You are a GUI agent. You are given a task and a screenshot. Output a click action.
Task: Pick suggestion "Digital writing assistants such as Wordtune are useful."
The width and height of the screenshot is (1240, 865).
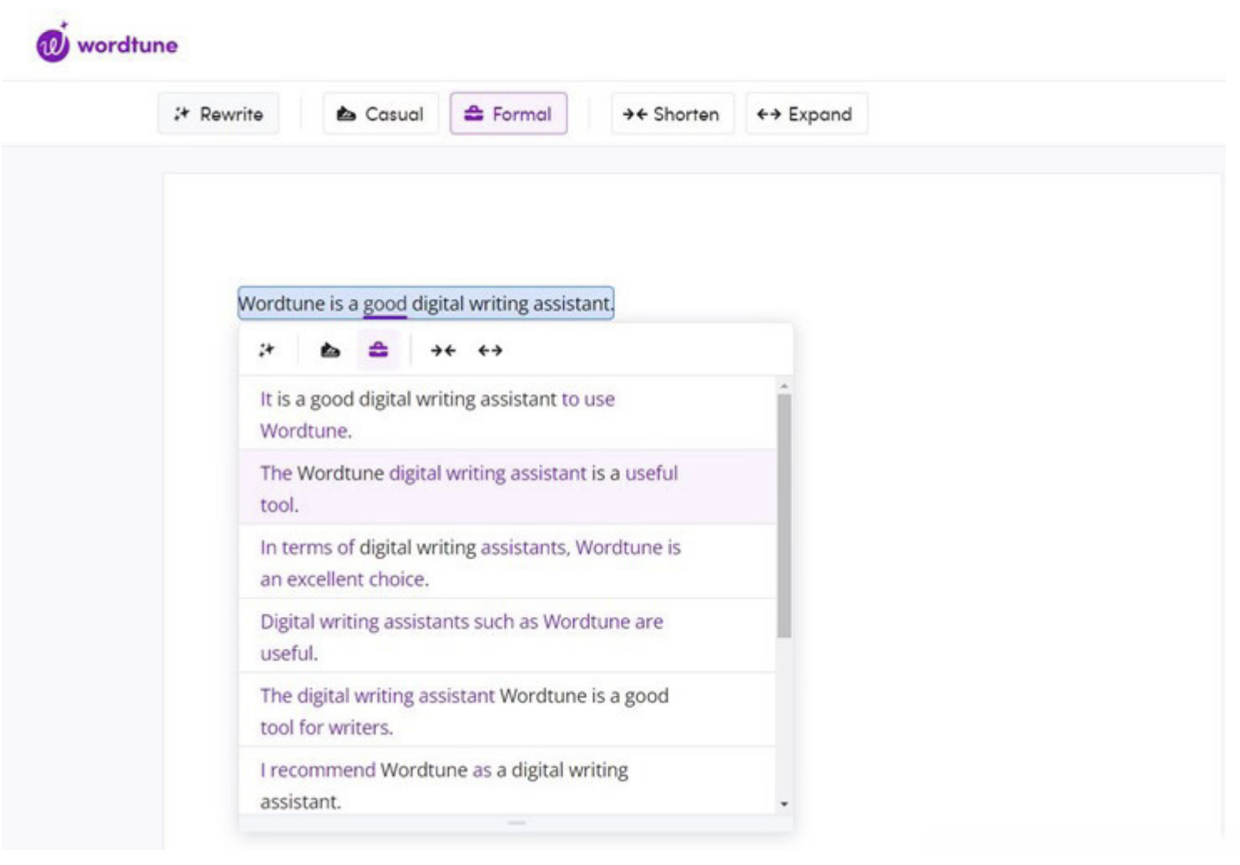coord(507,636)
